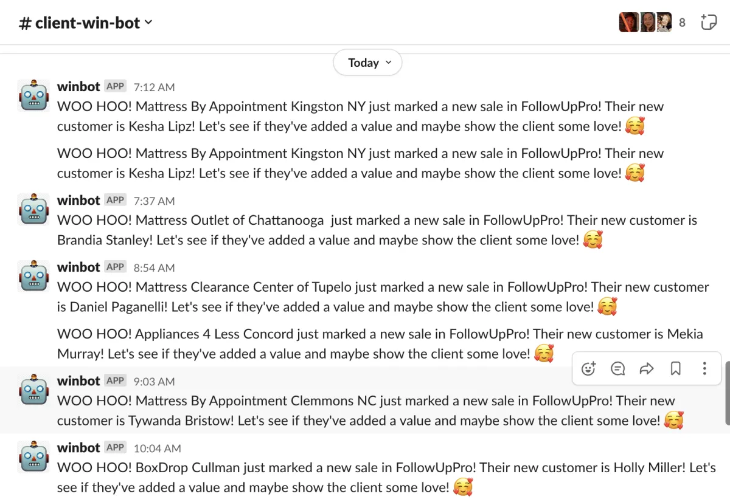Click winbot sender name at 7:37 AM
This screenshot has height=502, width=730.
tap(78, 201)
